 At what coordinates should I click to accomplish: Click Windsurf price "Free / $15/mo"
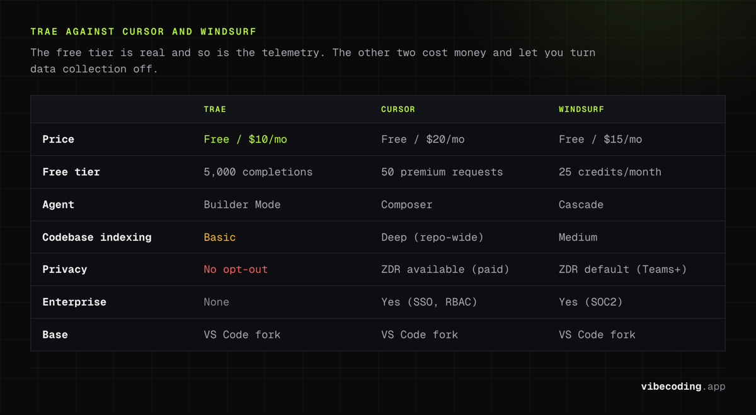click(600, 140)
